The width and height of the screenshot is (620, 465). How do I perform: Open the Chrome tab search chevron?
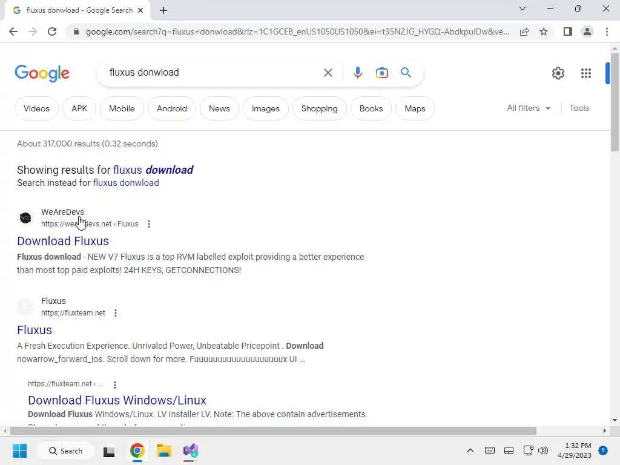click(x=523, y=8)
